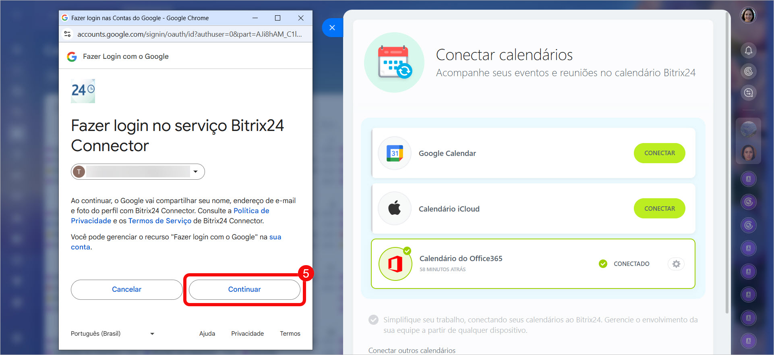The height and width of the screenshot is (355, 774).
Task: Open the 'sua conta' link
Action: pos(176,242)
